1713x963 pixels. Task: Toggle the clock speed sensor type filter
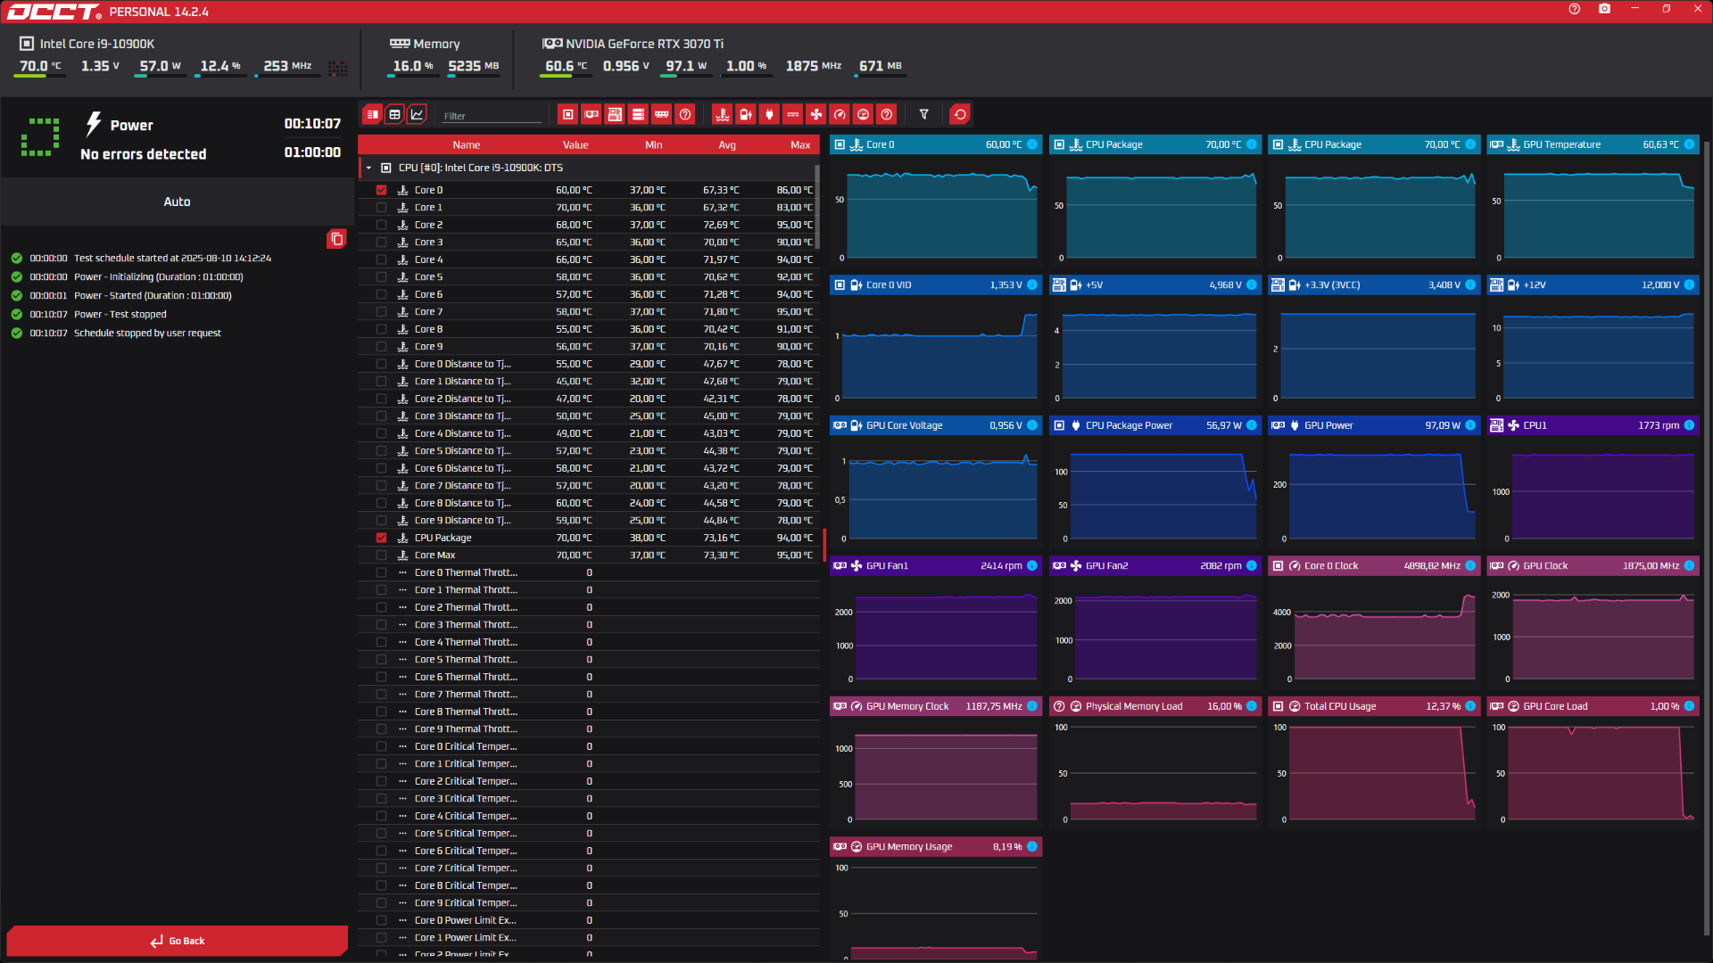click(840, 114)
